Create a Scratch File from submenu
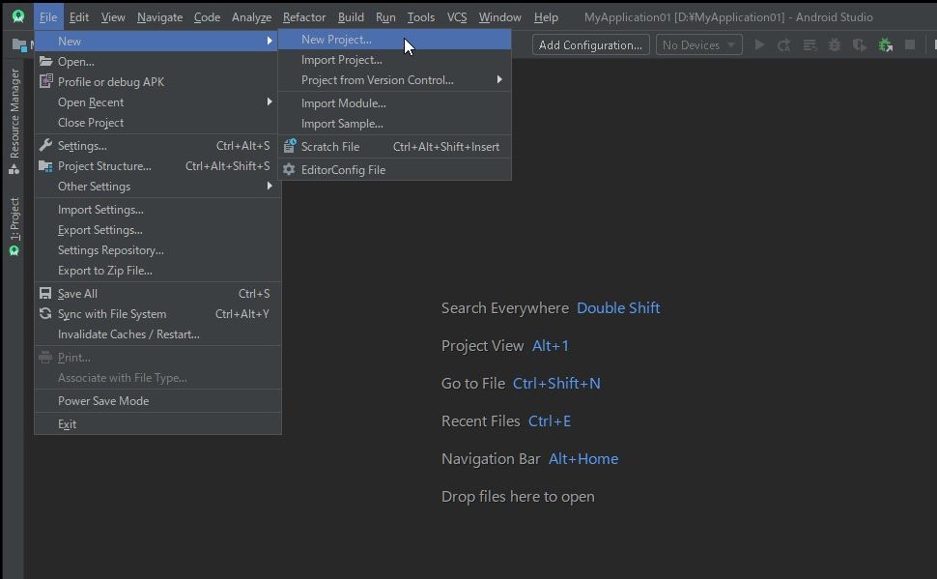The width and height of the screenshot is (937, 579). coord(330,147)
